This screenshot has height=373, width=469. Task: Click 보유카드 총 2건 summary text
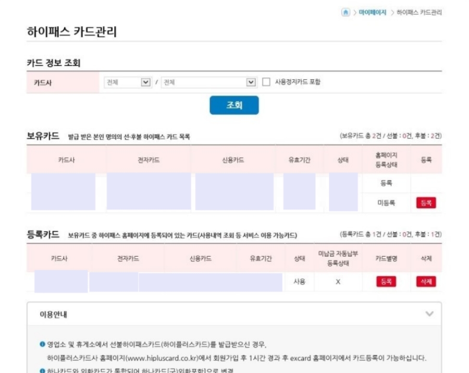391,136
